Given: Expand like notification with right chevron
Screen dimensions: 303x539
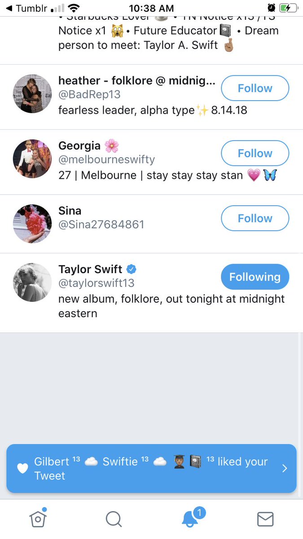Looking at the screenshot, I should click(x=284, y=468).
